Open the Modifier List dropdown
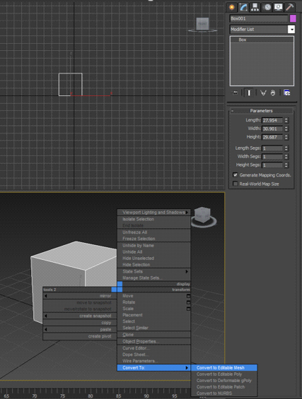Screen dimensions: 302x399 291,29
